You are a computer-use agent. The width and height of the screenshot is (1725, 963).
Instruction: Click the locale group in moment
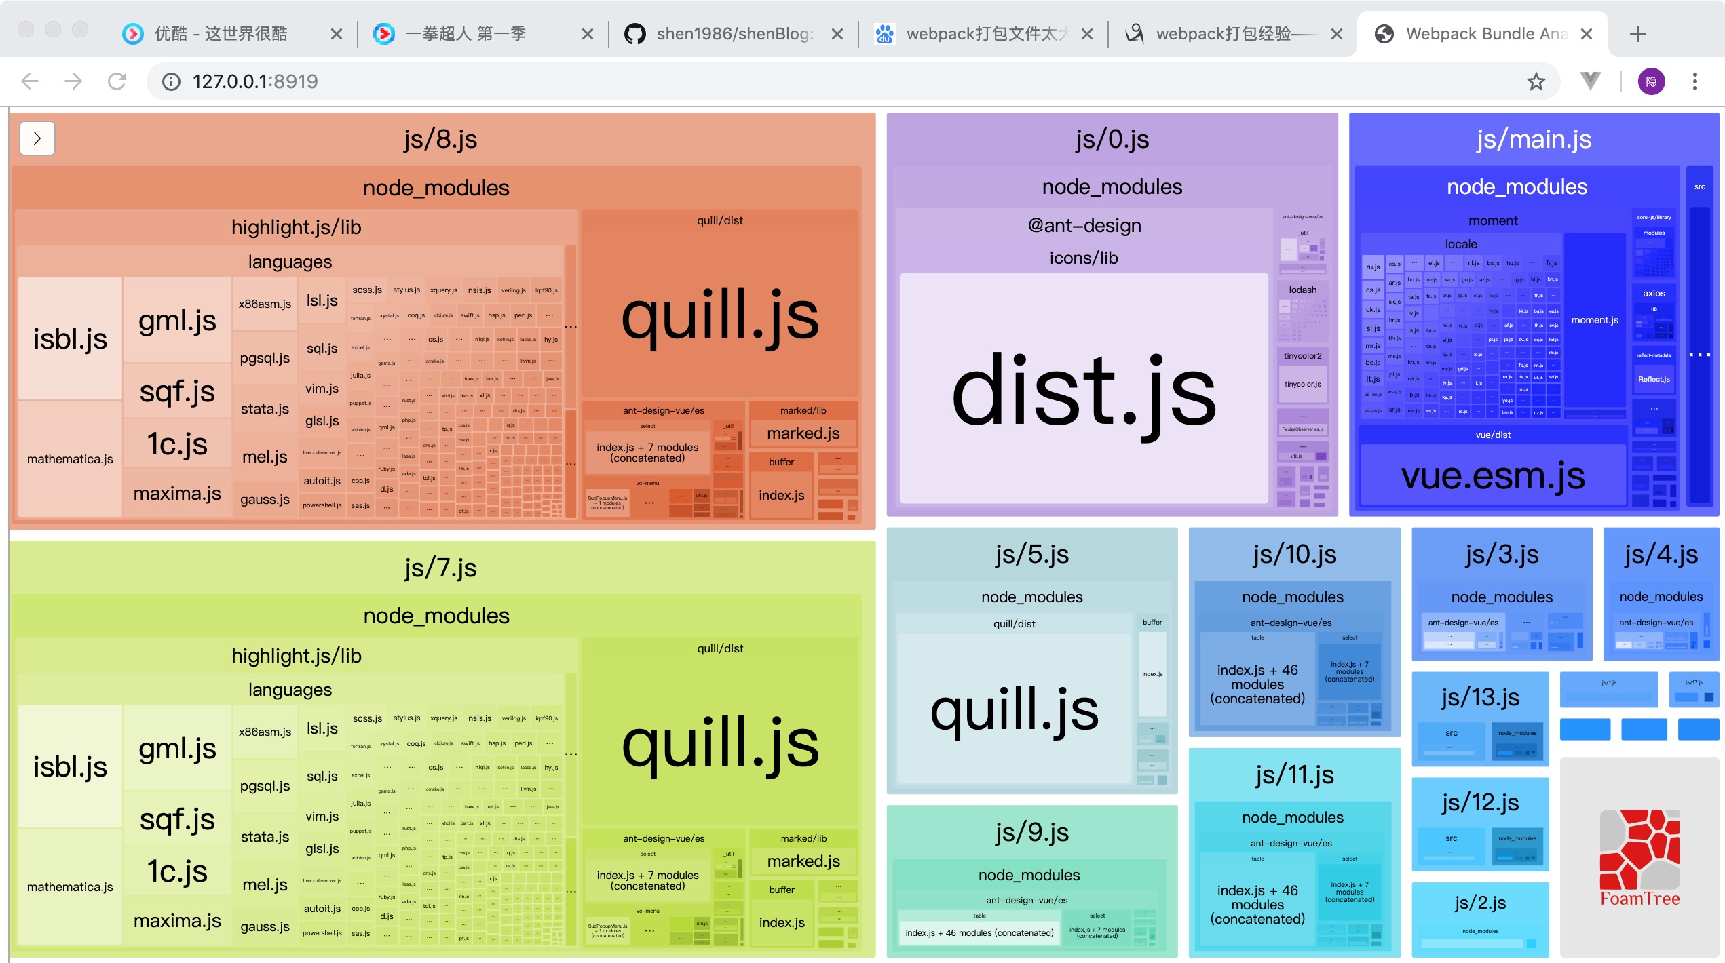pyautogui.click(x=1461, y=244)
